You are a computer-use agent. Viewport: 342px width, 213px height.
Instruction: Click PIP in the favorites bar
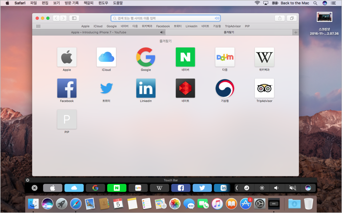click(247, 26)
